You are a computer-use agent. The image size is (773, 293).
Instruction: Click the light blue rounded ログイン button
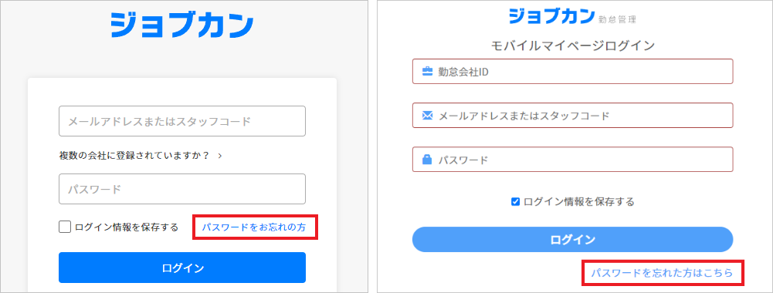tap(572, 239)
